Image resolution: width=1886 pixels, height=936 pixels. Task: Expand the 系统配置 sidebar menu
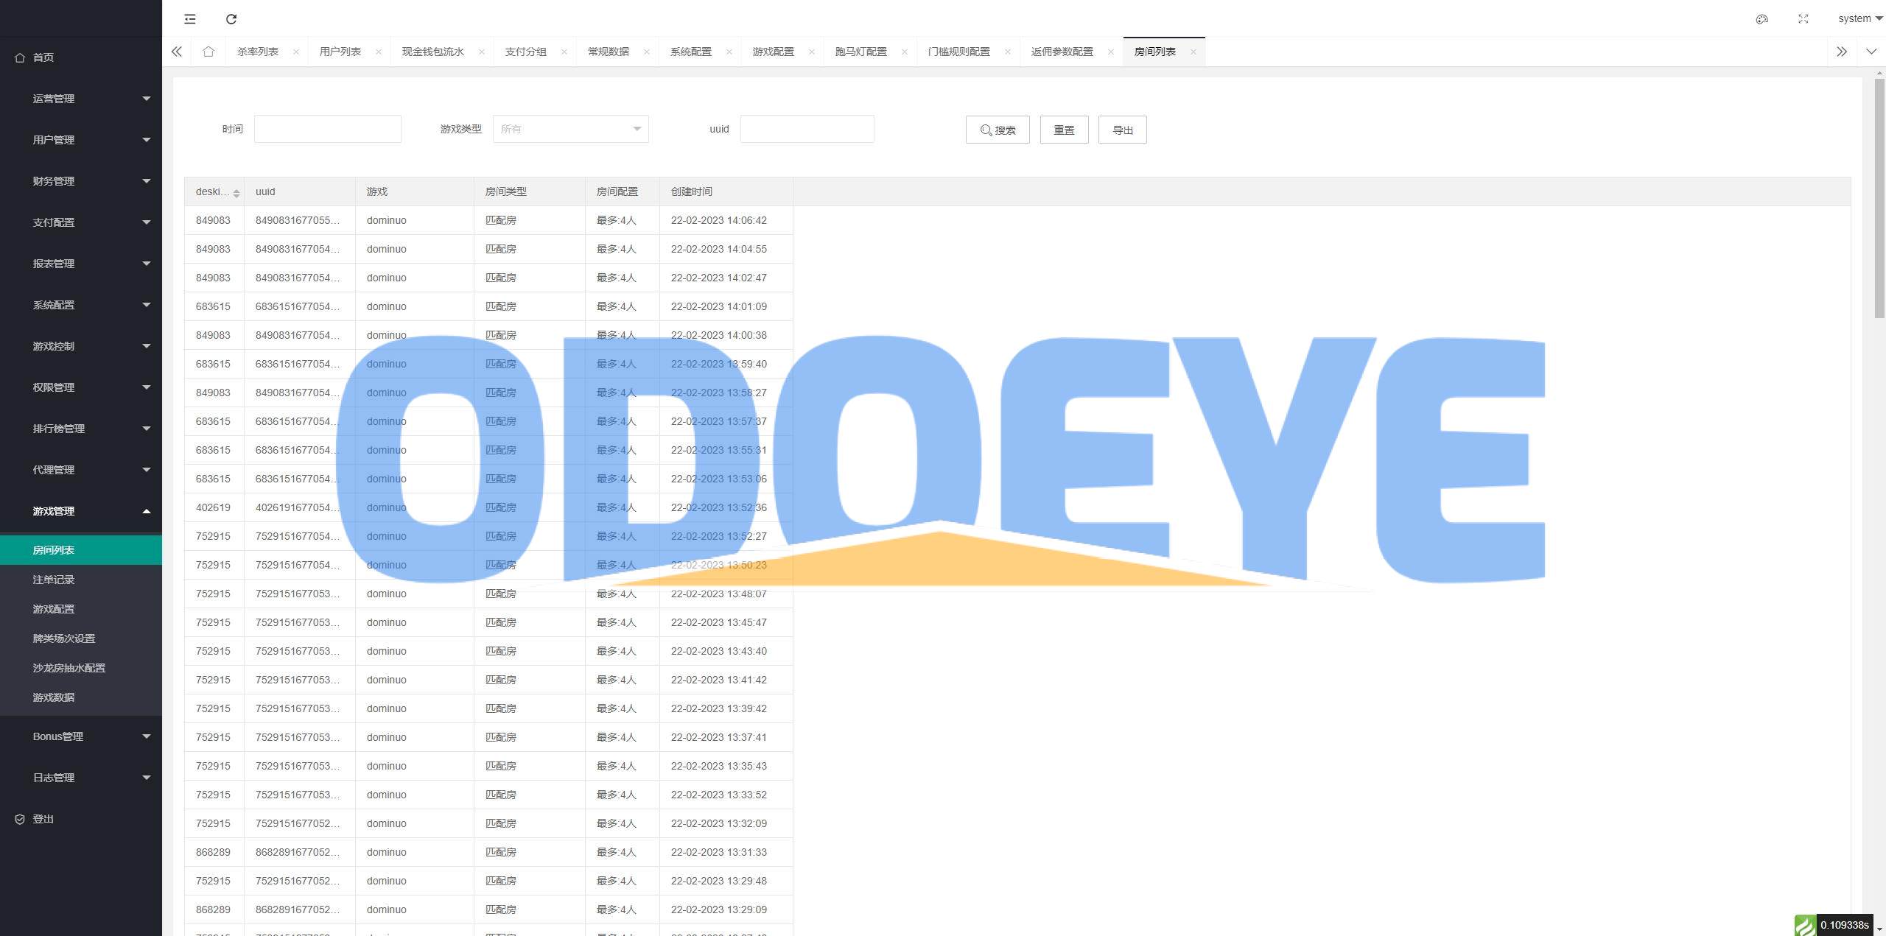click(x=81, y=305)
